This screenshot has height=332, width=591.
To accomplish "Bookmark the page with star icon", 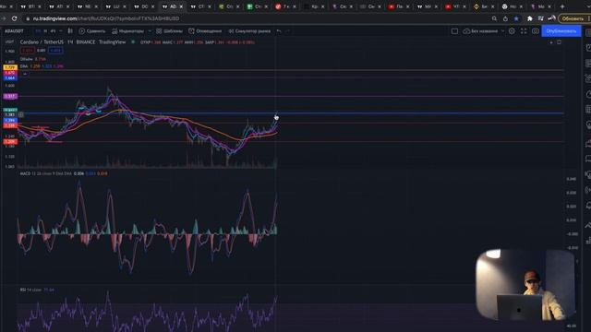I will point(516,18).
